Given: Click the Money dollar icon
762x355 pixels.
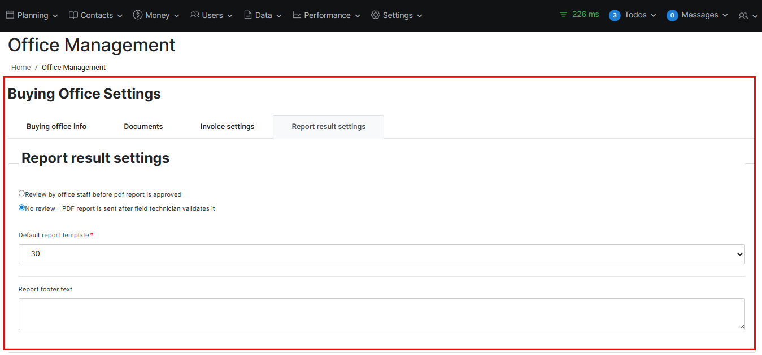Looking at the screenshot, I should tap(138, 15).
